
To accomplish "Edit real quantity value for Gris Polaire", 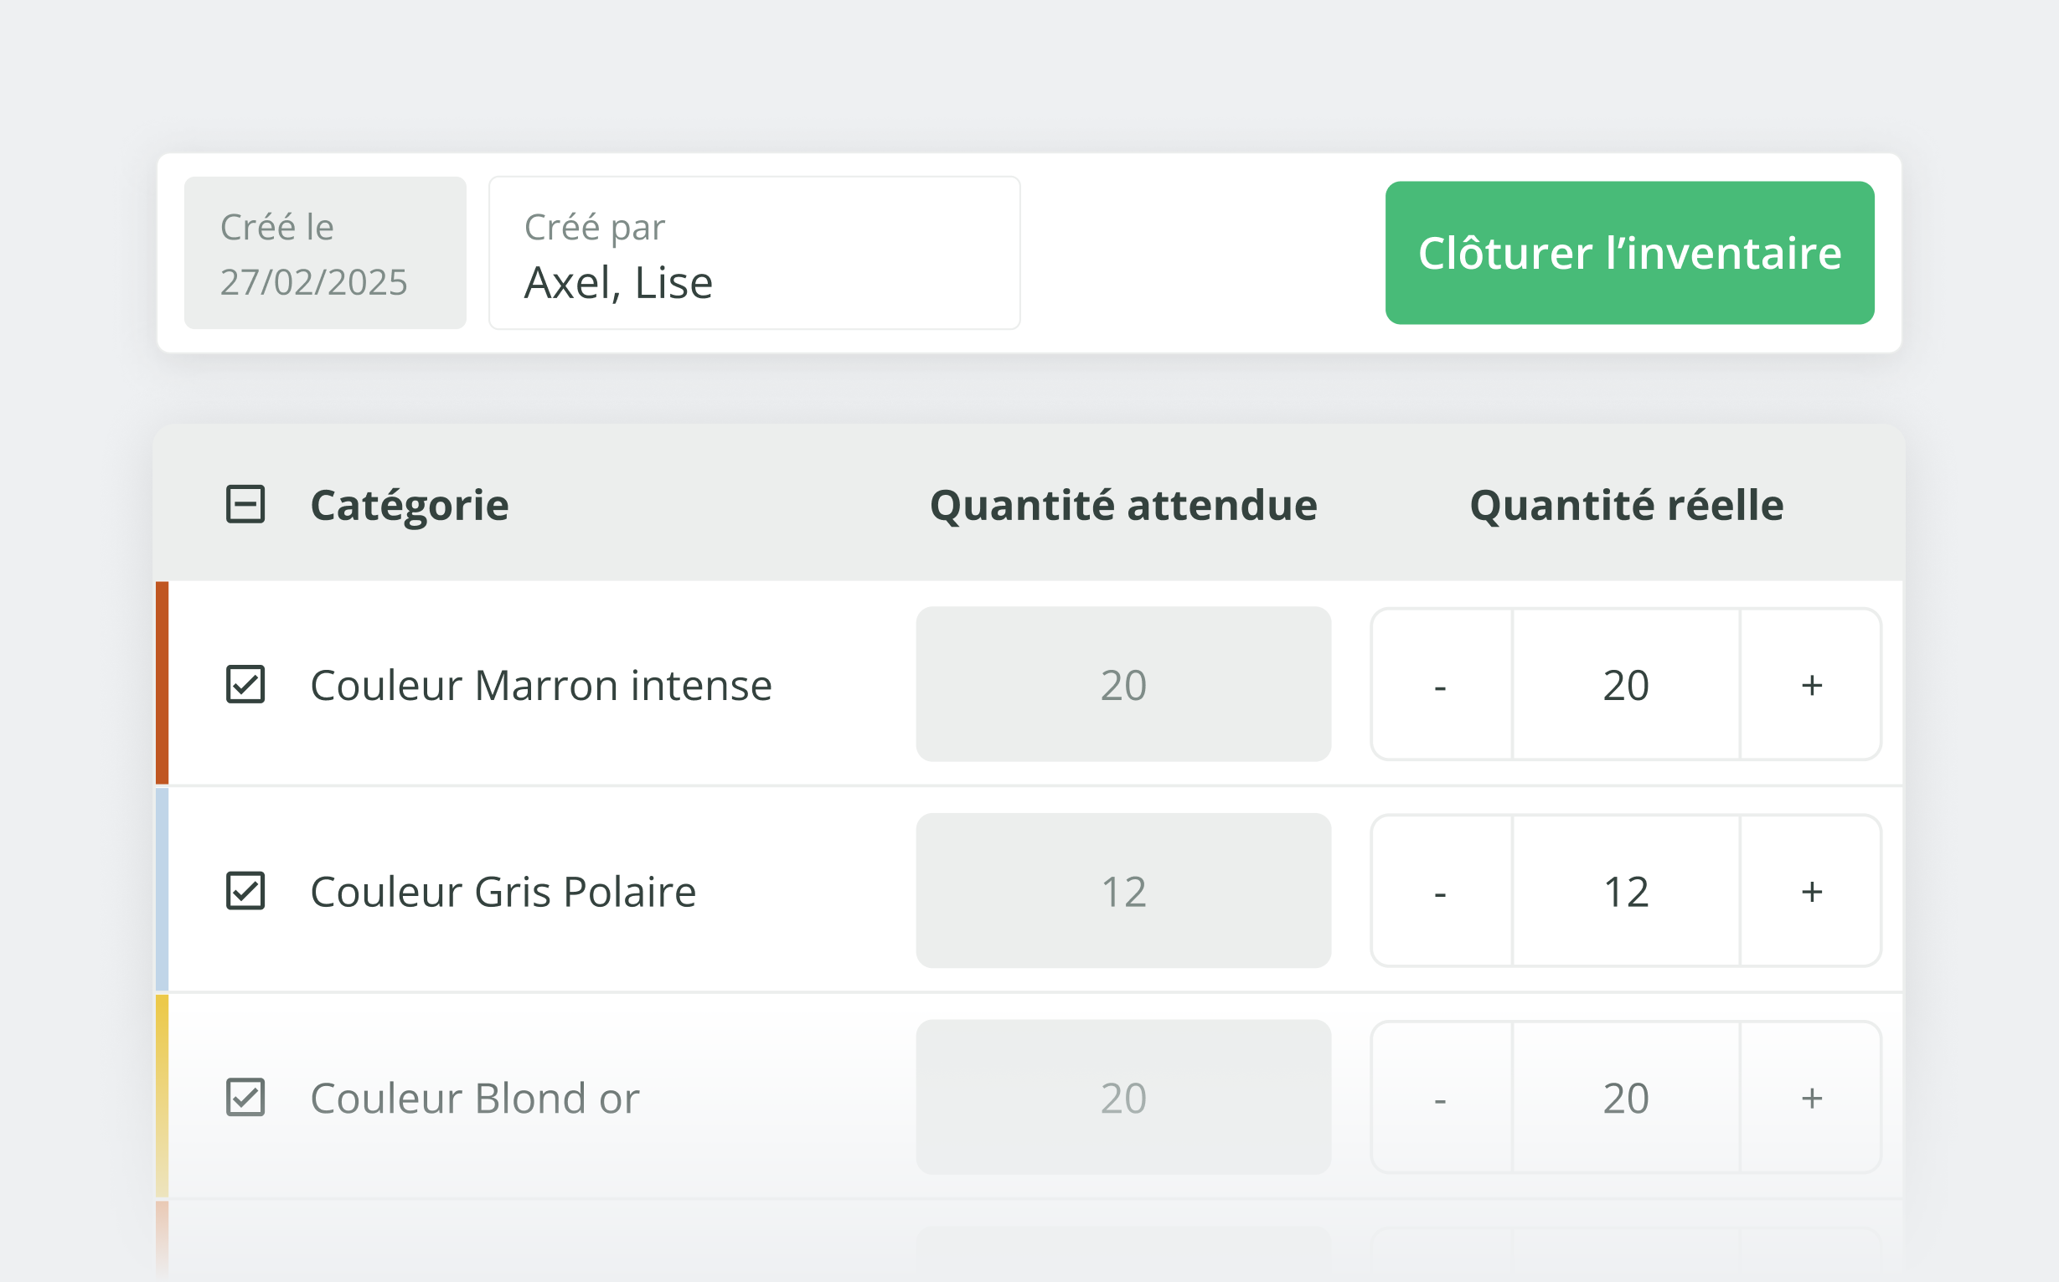I will click(1626, 891).
